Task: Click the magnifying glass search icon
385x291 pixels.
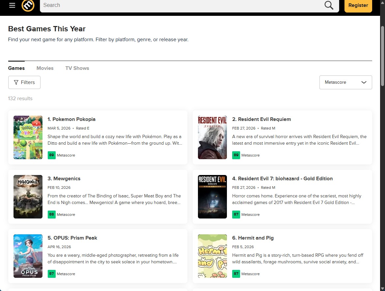Action: (x=329, y=5)
